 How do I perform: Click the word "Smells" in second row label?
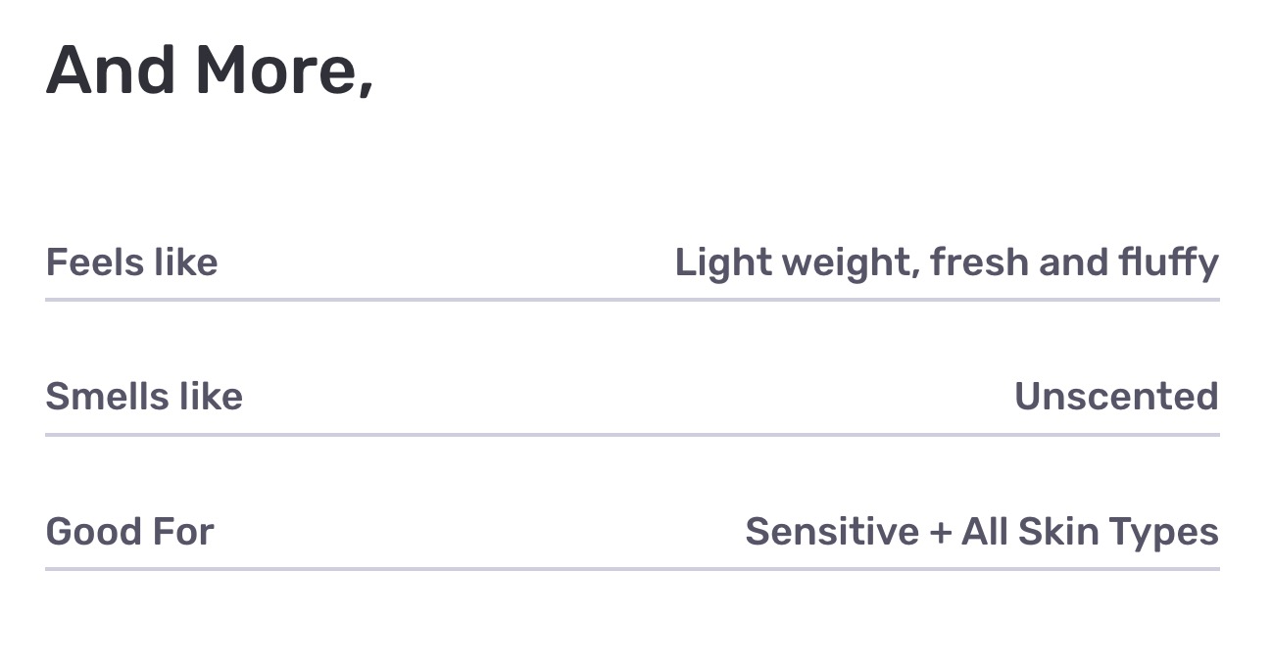(x=105, y=397)
